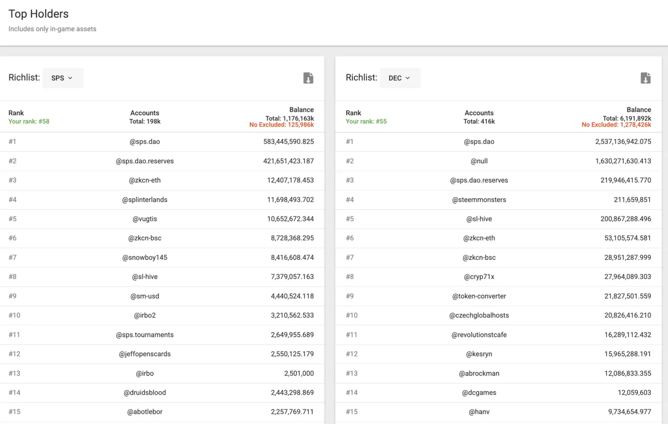Viewport: 668px width, 424px height.
Task: Click the DEC Accounts column header
Action: tap(479, 113)
